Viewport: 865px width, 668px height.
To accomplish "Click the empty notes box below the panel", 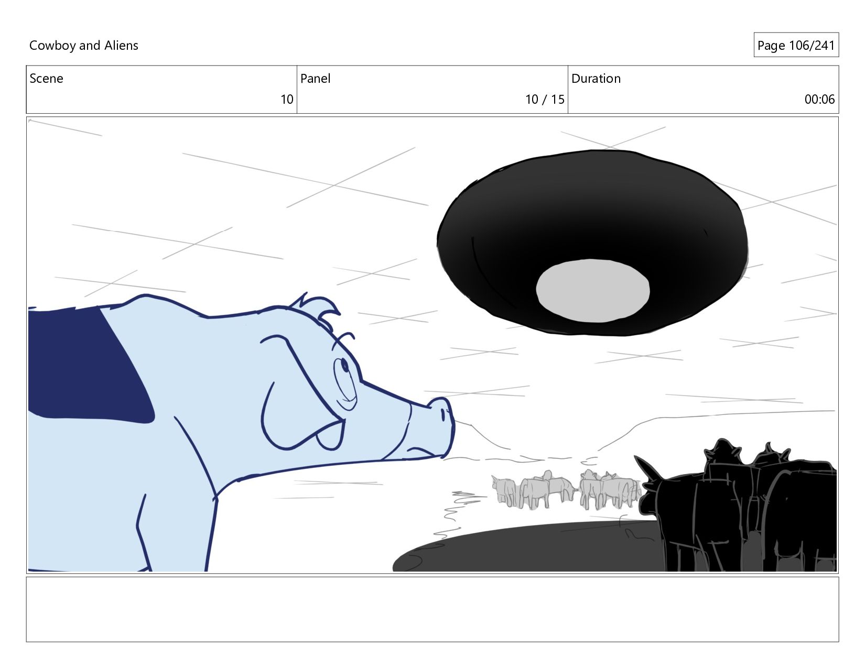I will [x=433, y=609].
